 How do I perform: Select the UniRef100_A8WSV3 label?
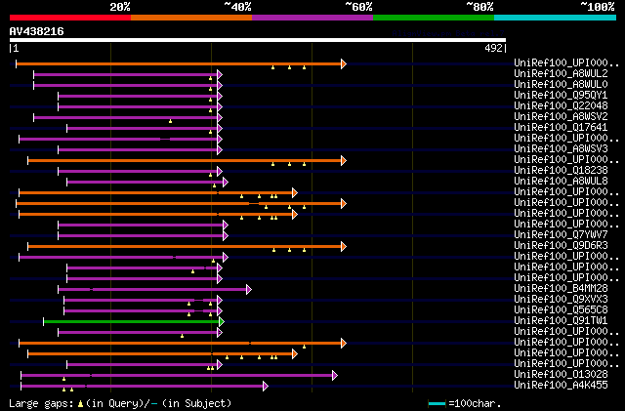click(561, 149)
